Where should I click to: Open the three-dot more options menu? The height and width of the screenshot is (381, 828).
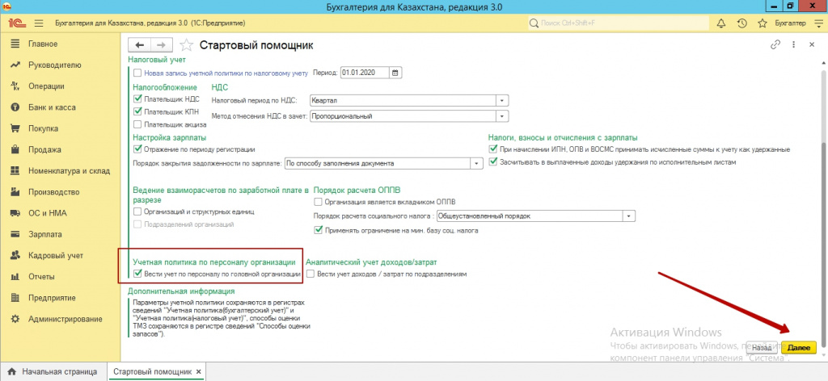click(794, 45)
